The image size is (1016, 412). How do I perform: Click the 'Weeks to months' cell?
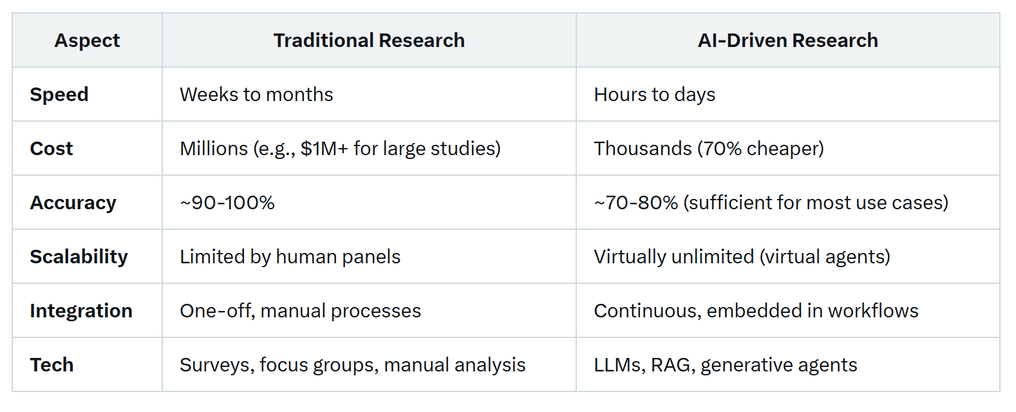pyautogui.click(x=256, y=95)
